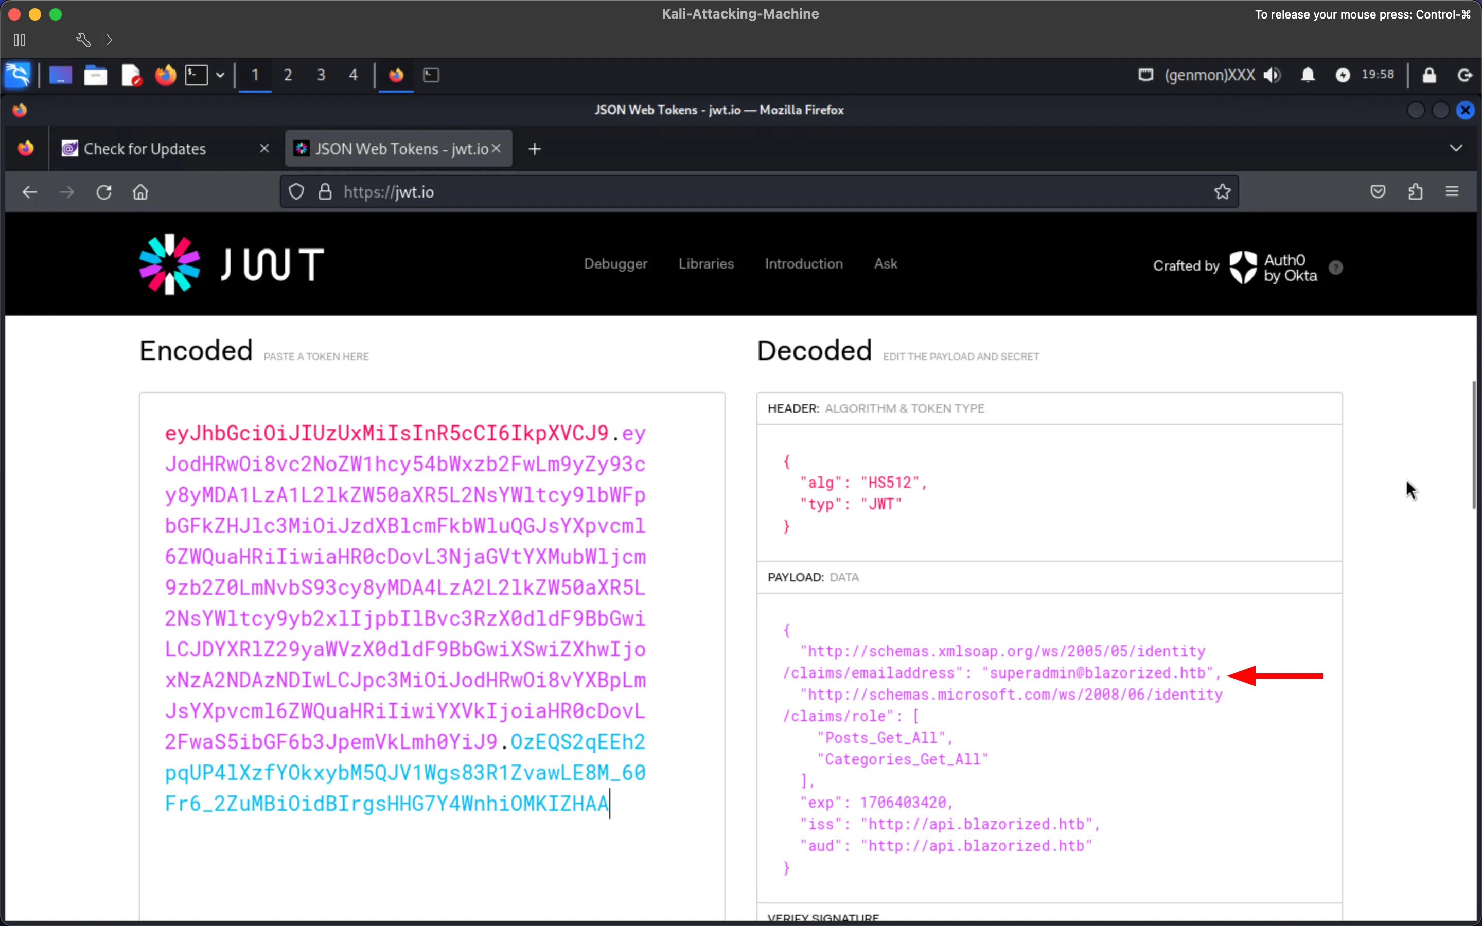Expand the terminal launcher dropdown arrow

220,75
